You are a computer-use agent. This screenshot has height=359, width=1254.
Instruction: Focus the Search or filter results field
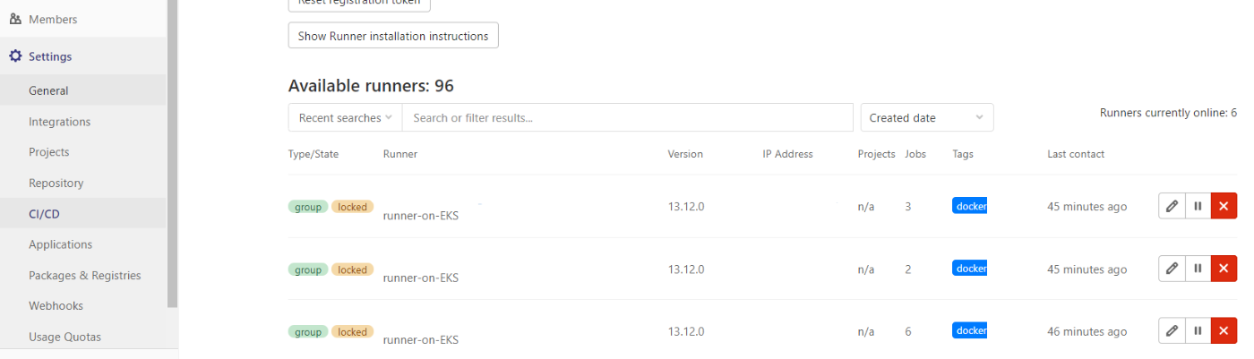coord(627,117)
